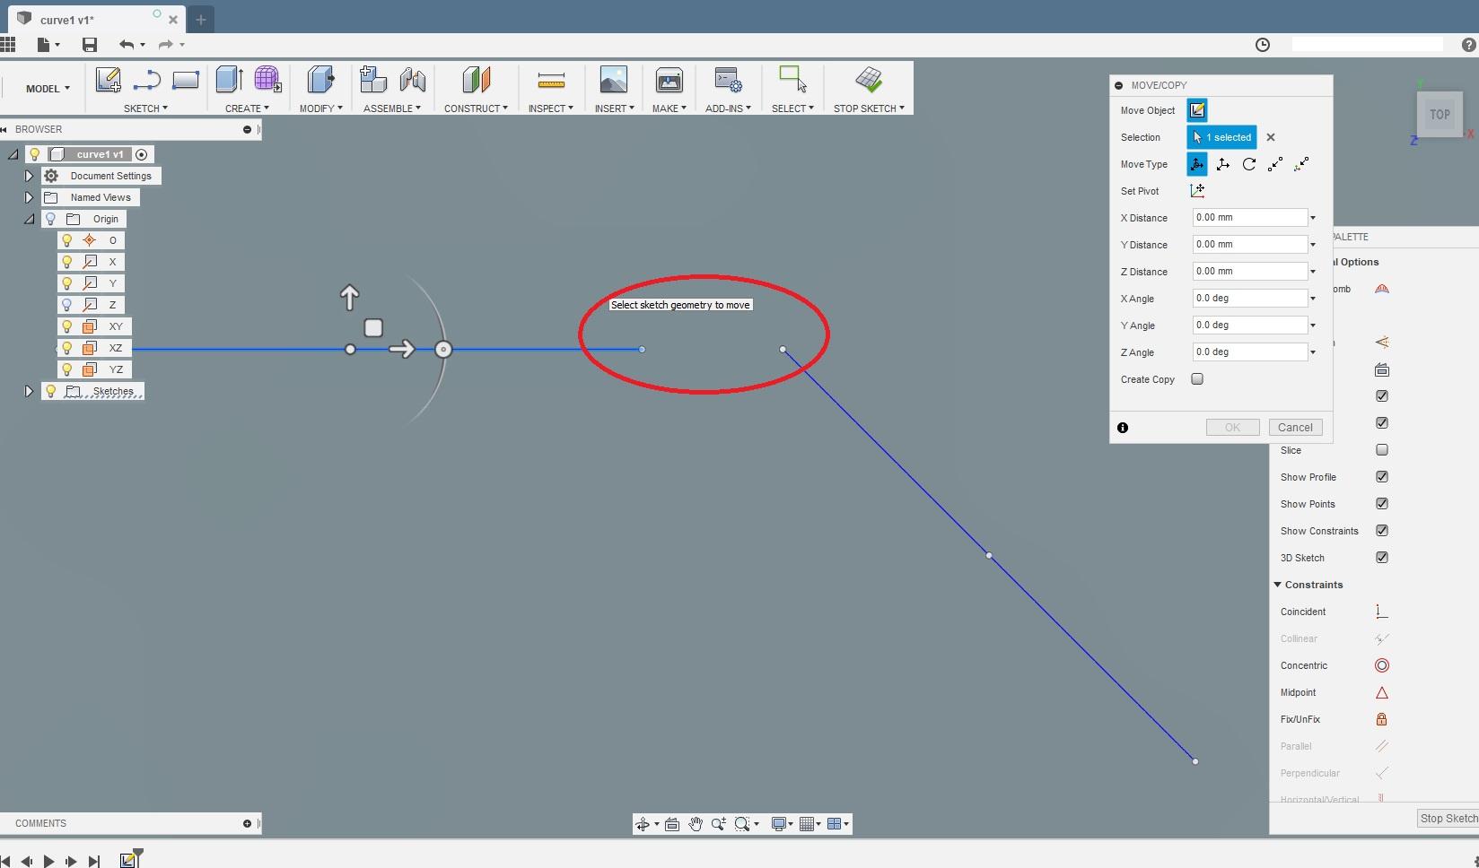Select the Rotate move type icon
This screenshot has width=1479, height=868.
click(x=1249, y=164)
